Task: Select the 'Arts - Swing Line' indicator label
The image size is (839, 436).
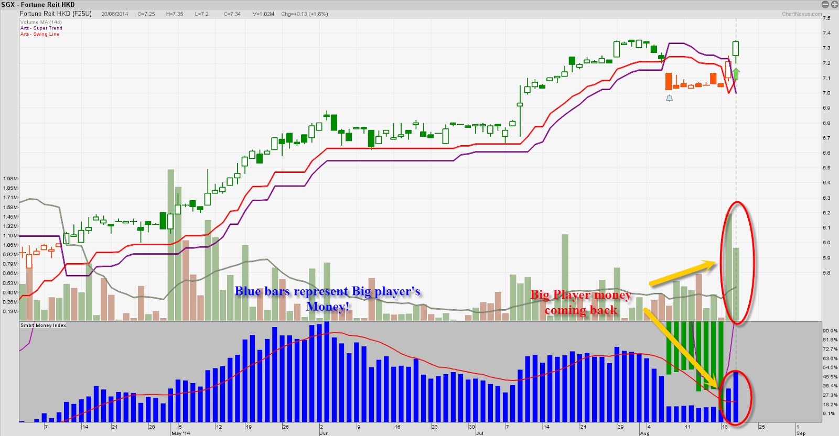Action: [40, 34]
